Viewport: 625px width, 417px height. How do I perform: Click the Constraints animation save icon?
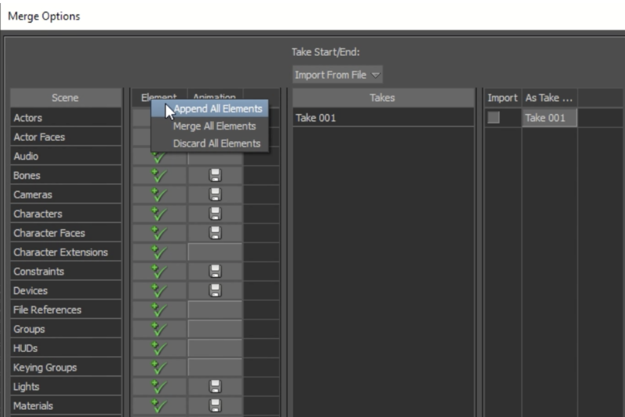[215, 271]
